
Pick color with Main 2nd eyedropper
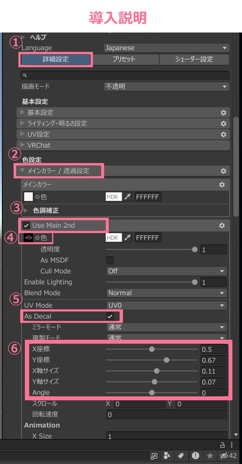(128, 237)
